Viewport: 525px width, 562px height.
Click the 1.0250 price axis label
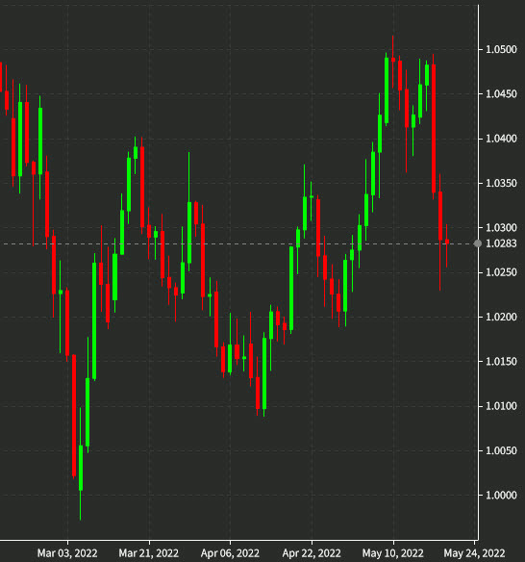(501, 272)
